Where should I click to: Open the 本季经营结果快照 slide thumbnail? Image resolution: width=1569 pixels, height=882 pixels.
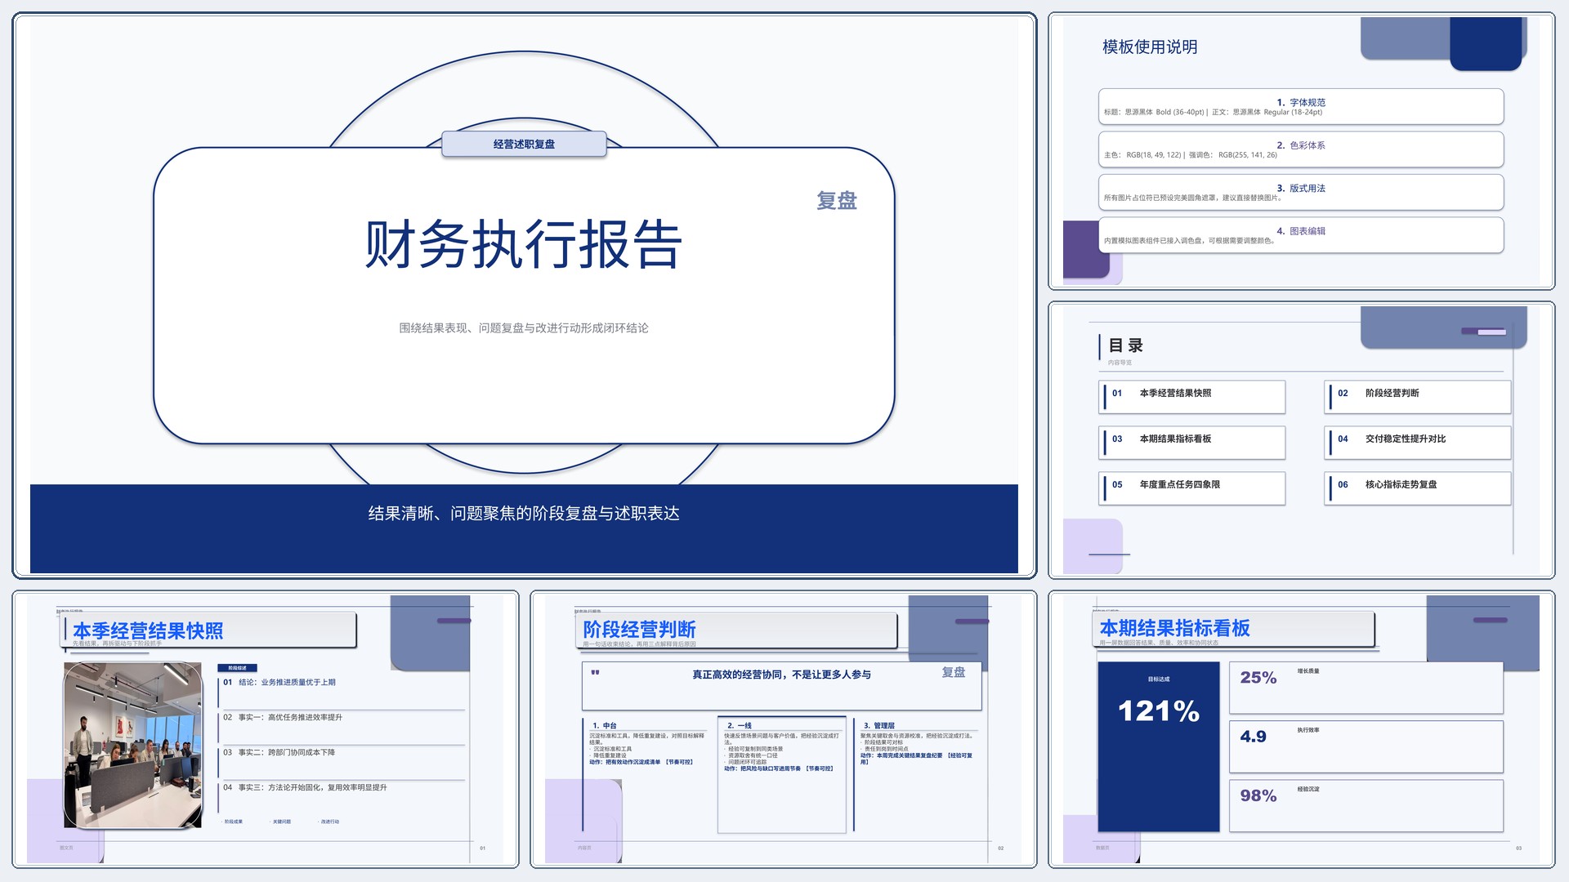click(x=266, y=728)
